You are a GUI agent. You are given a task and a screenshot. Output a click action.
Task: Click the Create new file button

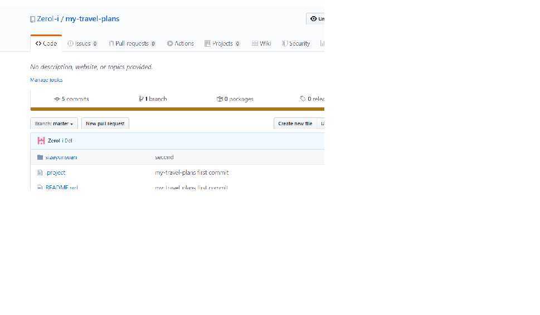[x=295, y=124]
